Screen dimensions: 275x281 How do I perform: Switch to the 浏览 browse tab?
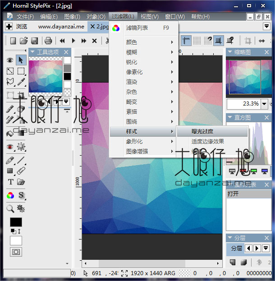[22, 27]
